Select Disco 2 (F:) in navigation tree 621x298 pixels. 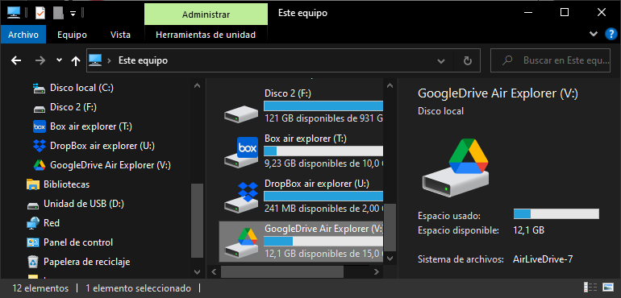(x=73, y=107)
